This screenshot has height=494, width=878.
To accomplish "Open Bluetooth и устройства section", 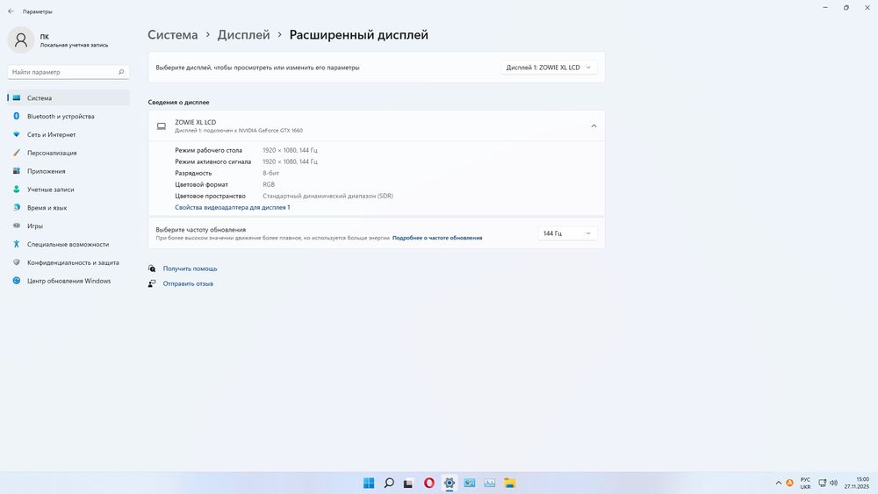I will click(x=68, y=117).
